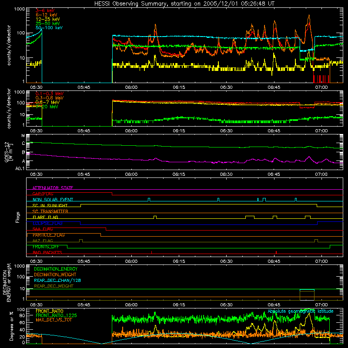Click the 1000 tick label on keV panel
Viewport: 348px width, 348px height.
tap(20, 9)
